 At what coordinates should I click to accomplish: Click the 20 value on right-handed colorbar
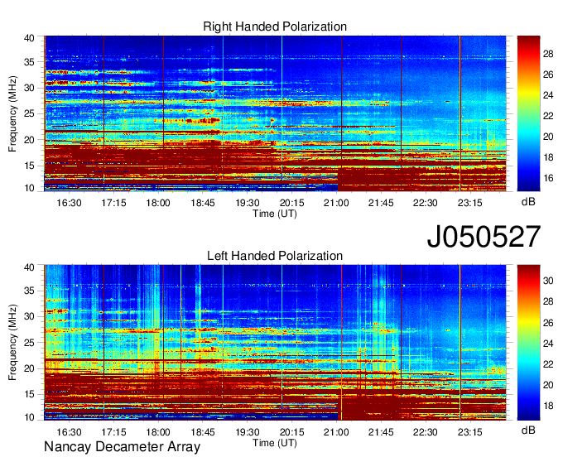[548, 137]
